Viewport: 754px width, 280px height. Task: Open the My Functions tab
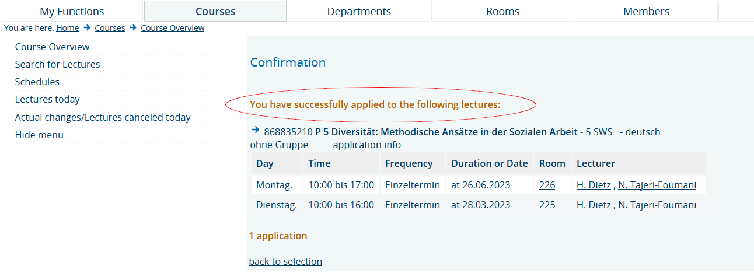click(x=72, y=11)
